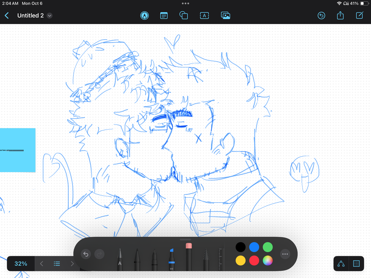Select the blue sticky note on canvas
This screenshot has width=371, height=278.
point(17,150)
